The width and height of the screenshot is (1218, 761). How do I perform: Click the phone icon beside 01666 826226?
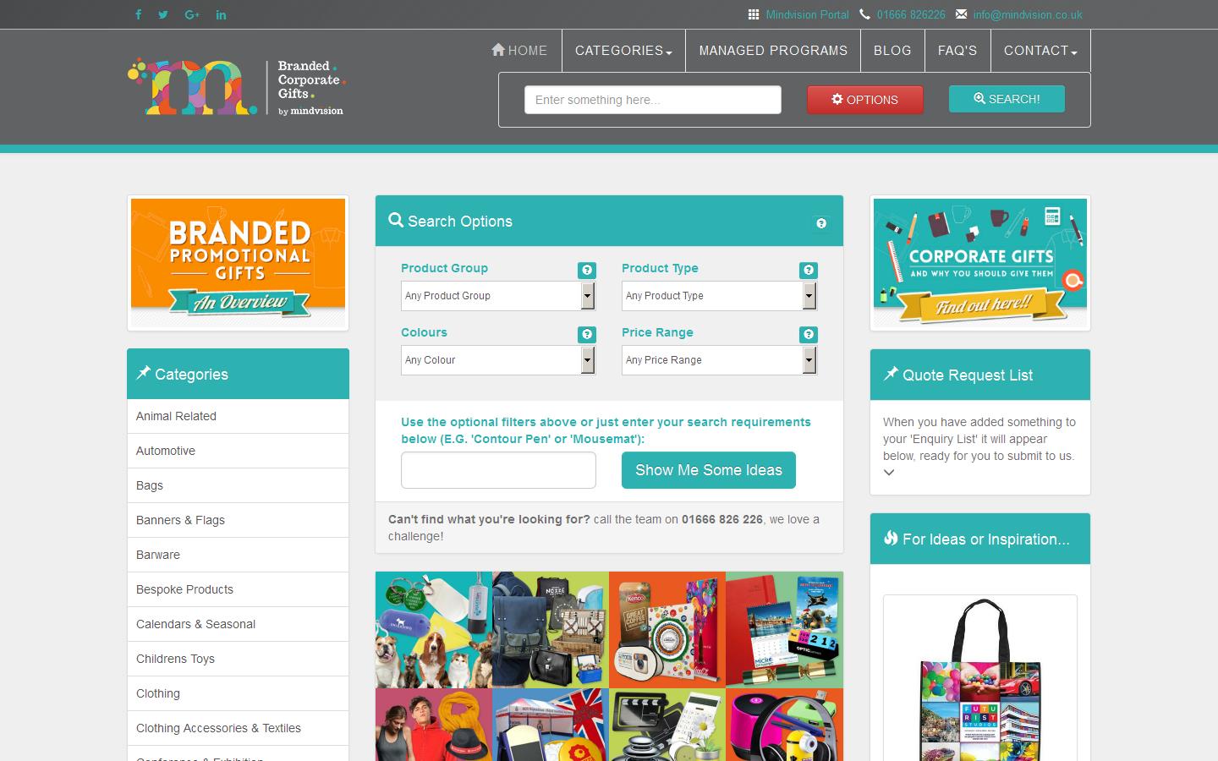(x=864, y=14)
